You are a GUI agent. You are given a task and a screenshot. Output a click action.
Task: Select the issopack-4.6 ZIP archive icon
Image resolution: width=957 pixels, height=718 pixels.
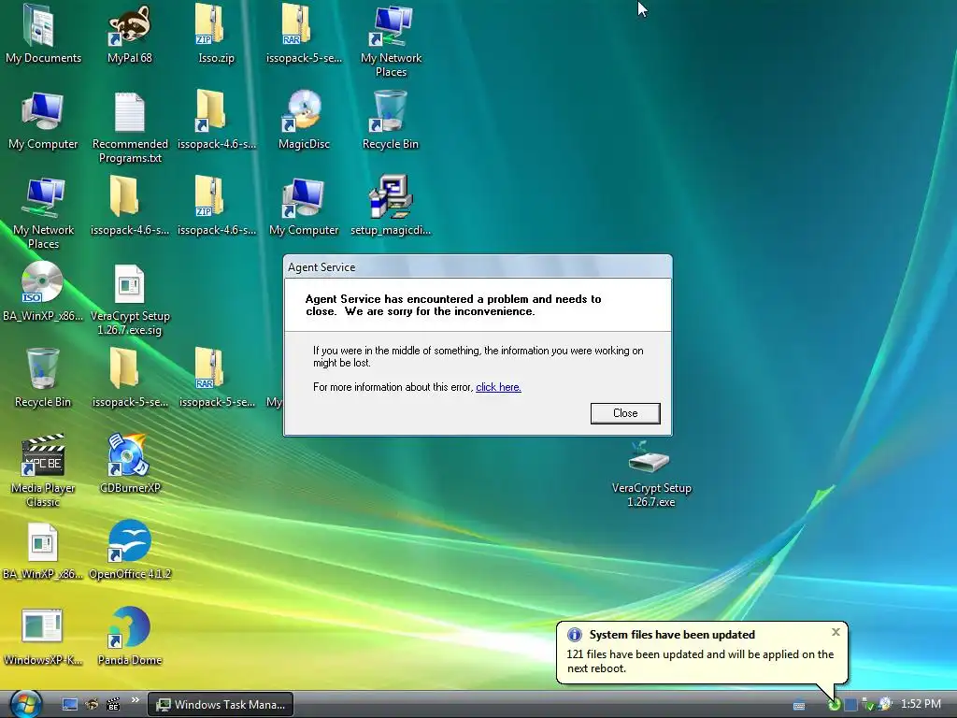pos(216,206)
